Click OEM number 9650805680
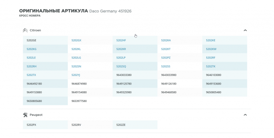Image resolution: width=274 pixels, height=138 pixels. [x=34, y=101]
